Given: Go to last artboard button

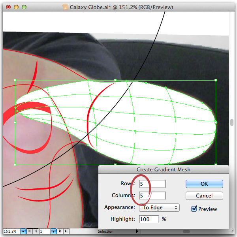Looking at the screenshot, I should coord(66,231).
